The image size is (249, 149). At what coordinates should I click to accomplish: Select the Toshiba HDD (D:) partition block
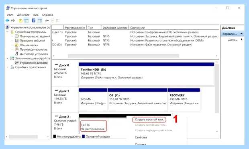click(x=147, y=74)
